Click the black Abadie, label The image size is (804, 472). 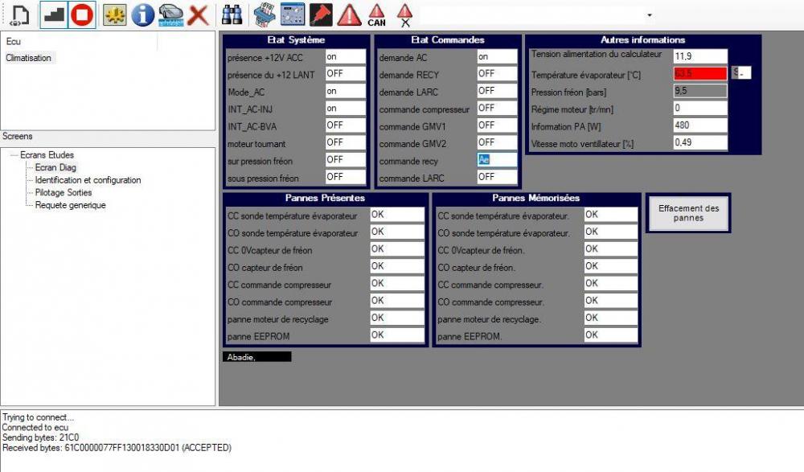(257, 357)
